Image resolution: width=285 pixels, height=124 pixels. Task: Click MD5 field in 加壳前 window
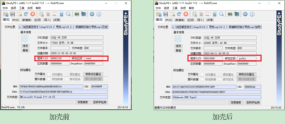point(51,87)
